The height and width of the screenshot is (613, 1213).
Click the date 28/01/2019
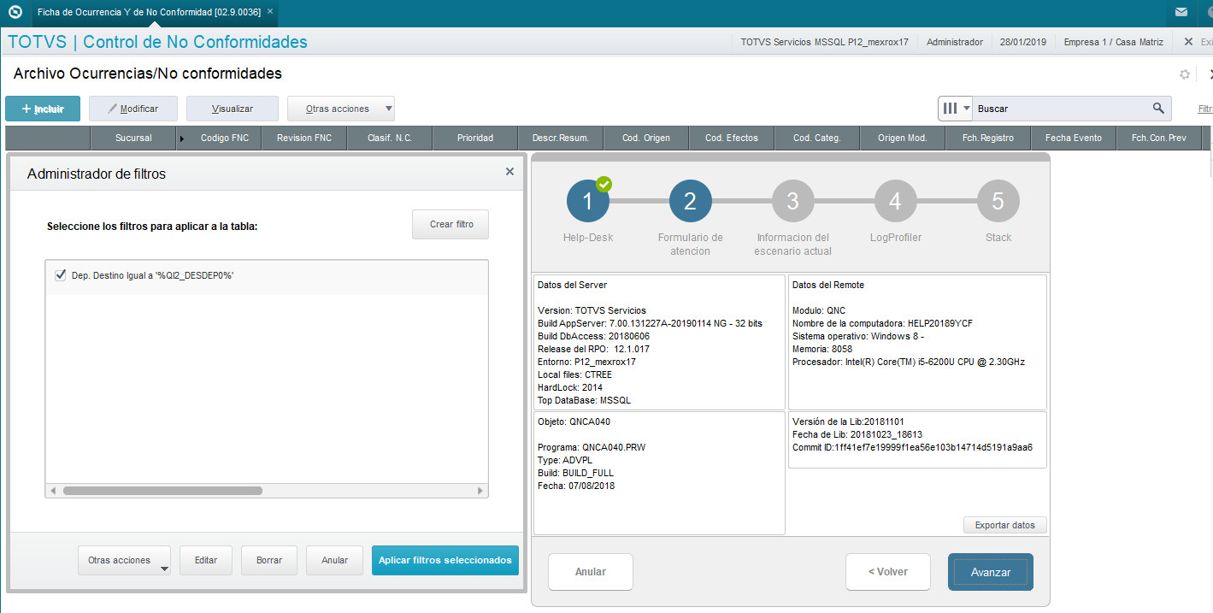click(1023, 42)
